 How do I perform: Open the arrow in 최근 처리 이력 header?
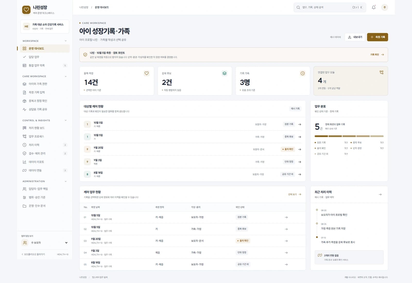pos(380,194)
